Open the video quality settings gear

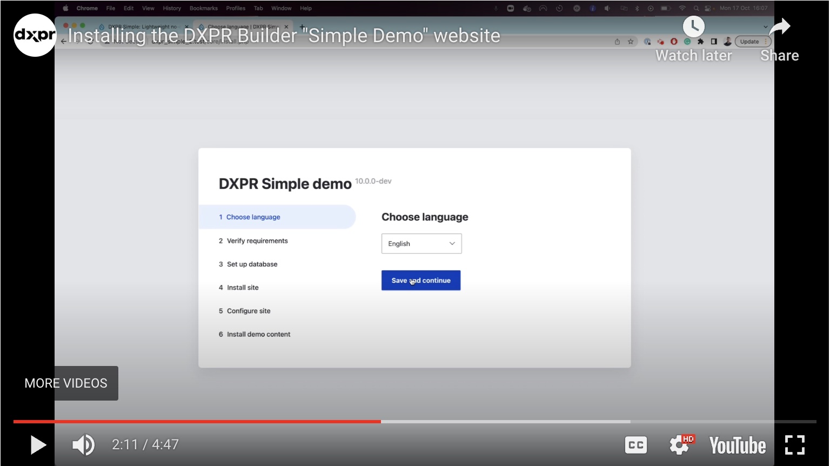pos(679,444)
